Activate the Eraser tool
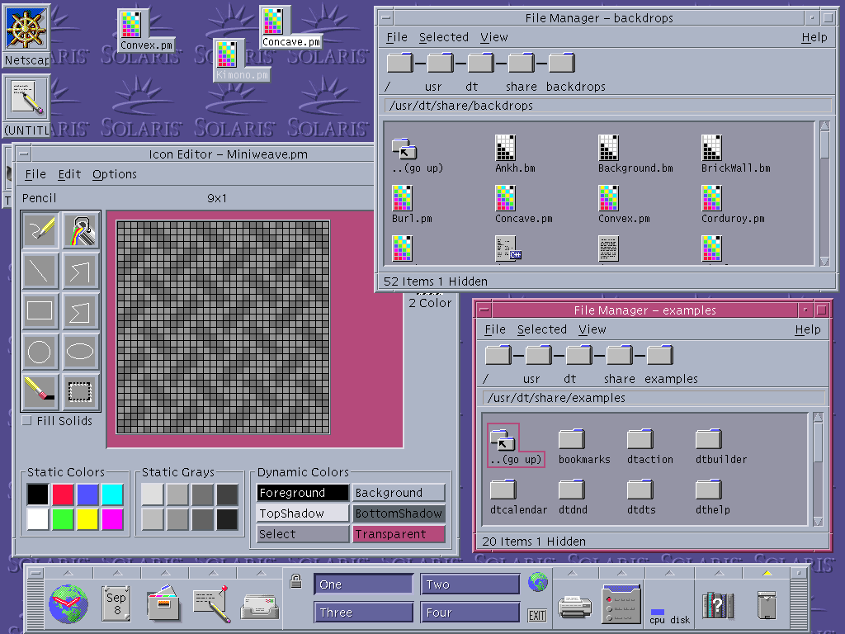 [40, 391]
